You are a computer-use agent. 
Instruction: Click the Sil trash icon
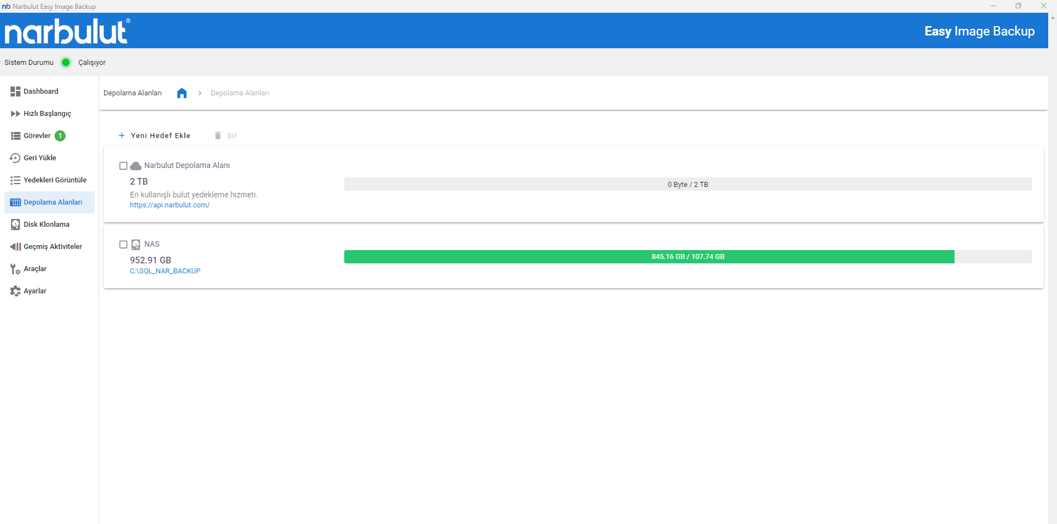pos(218,135)
